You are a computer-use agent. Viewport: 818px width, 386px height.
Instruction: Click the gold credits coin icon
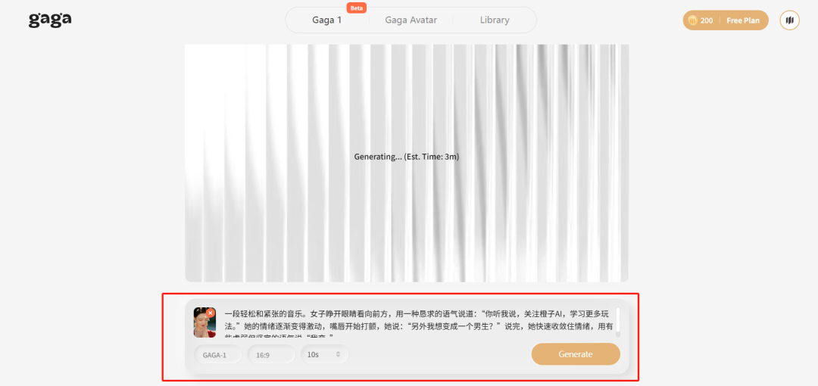pos(692,20)
